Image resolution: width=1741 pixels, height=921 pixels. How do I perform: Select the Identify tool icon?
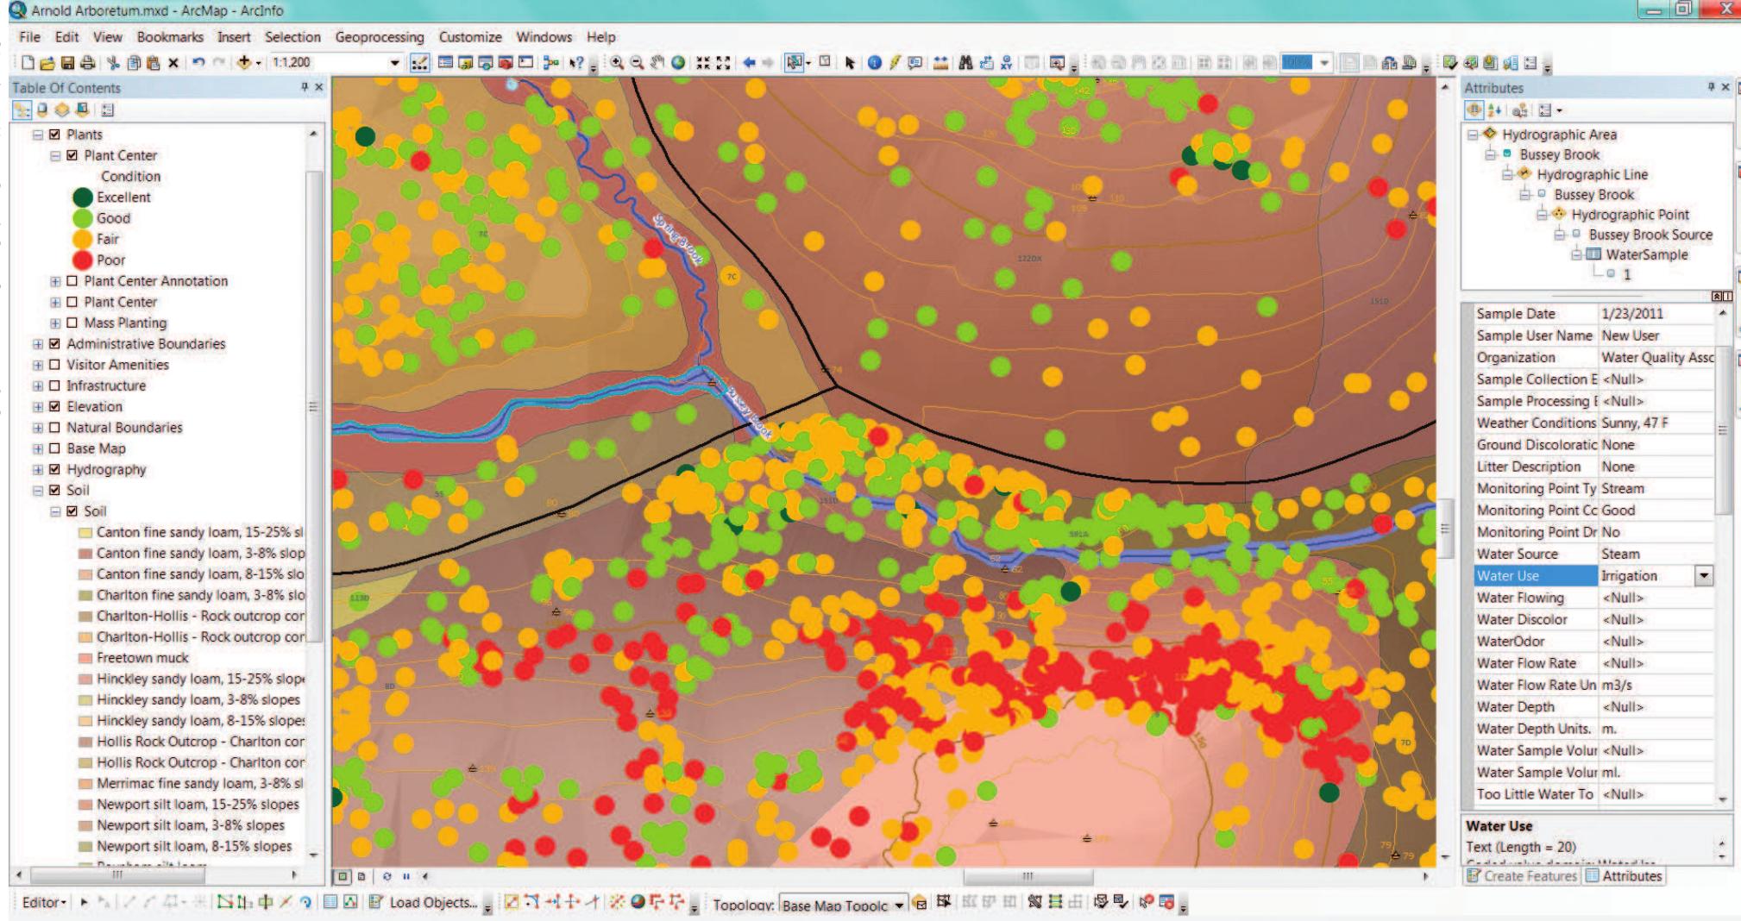[x=875, y=62]
